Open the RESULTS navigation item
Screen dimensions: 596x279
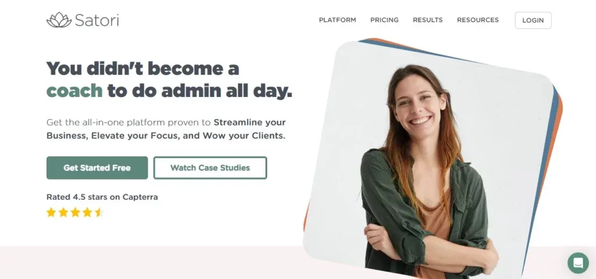click(x=428, y=20)
